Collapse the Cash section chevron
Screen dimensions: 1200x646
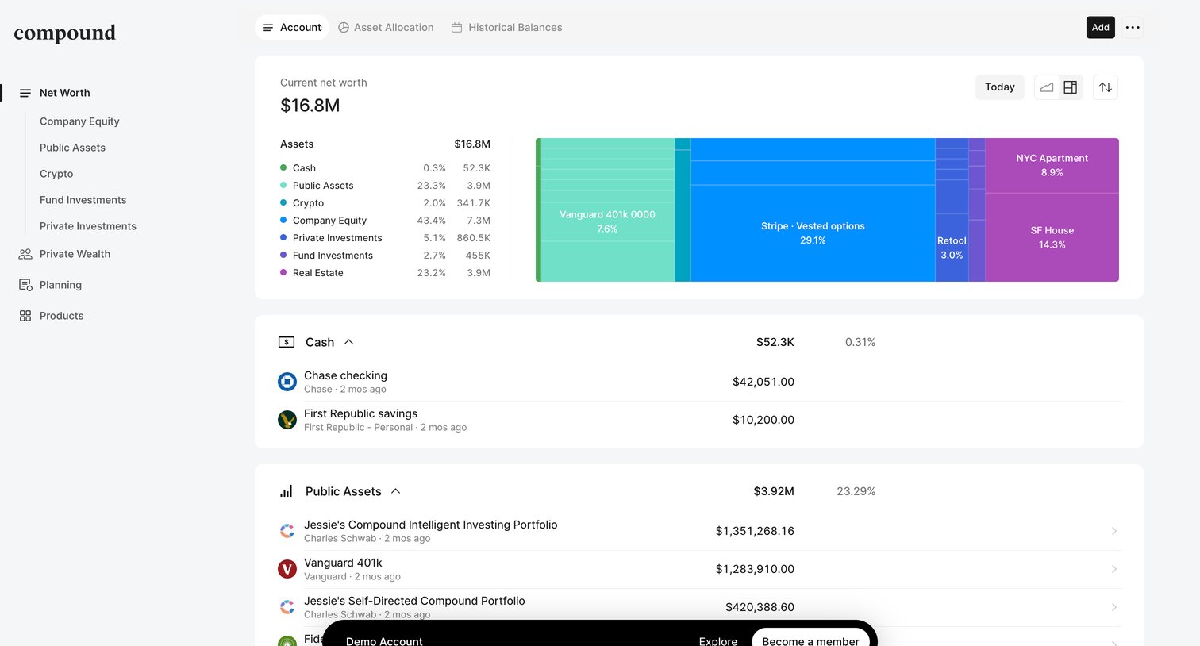tap(348, 342)
